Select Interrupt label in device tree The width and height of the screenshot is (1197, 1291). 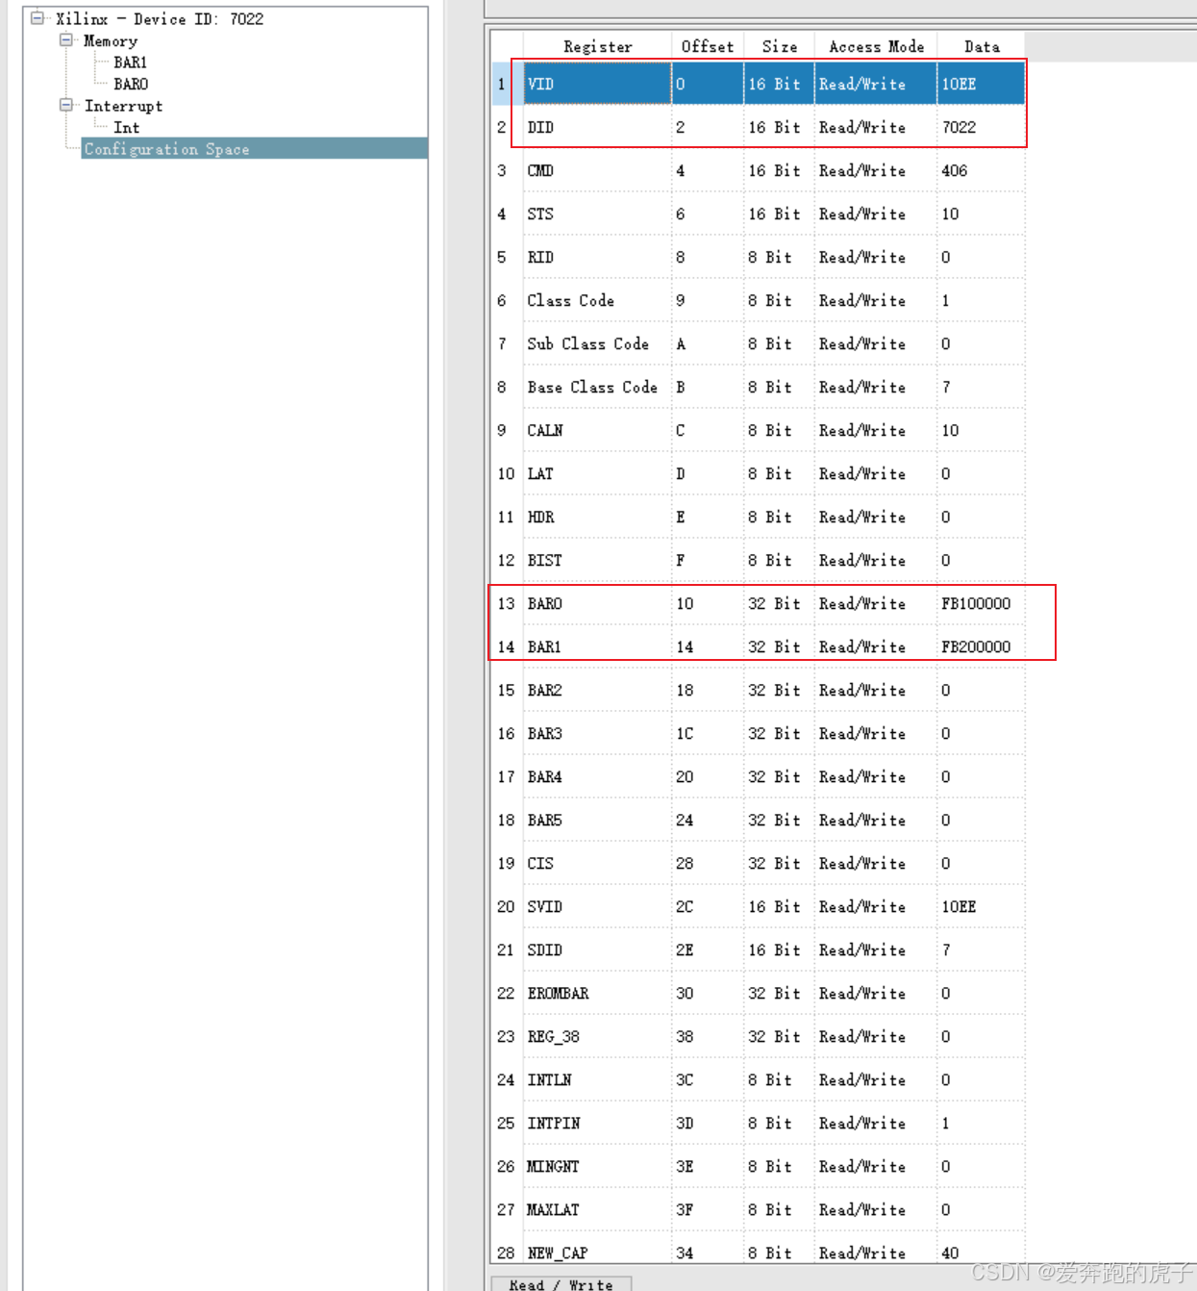point(123,106)
